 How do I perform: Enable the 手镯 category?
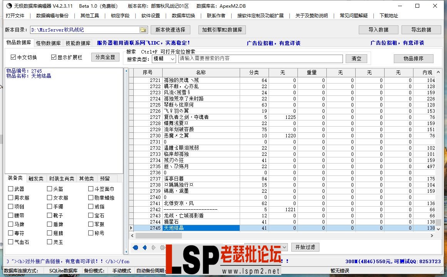click(49, 206)
